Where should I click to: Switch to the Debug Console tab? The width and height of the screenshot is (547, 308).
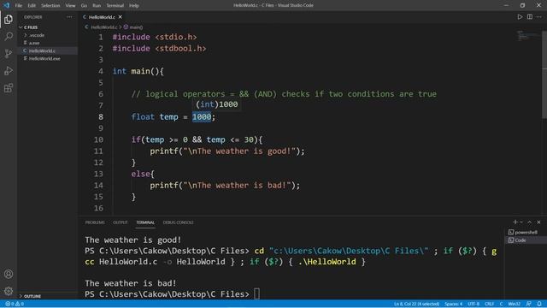tap(179, 222)
